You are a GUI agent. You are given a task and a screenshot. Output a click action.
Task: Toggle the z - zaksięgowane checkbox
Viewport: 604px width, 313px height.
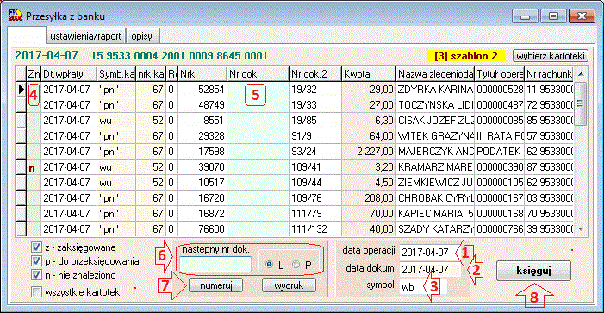click(x=36, y=247)
